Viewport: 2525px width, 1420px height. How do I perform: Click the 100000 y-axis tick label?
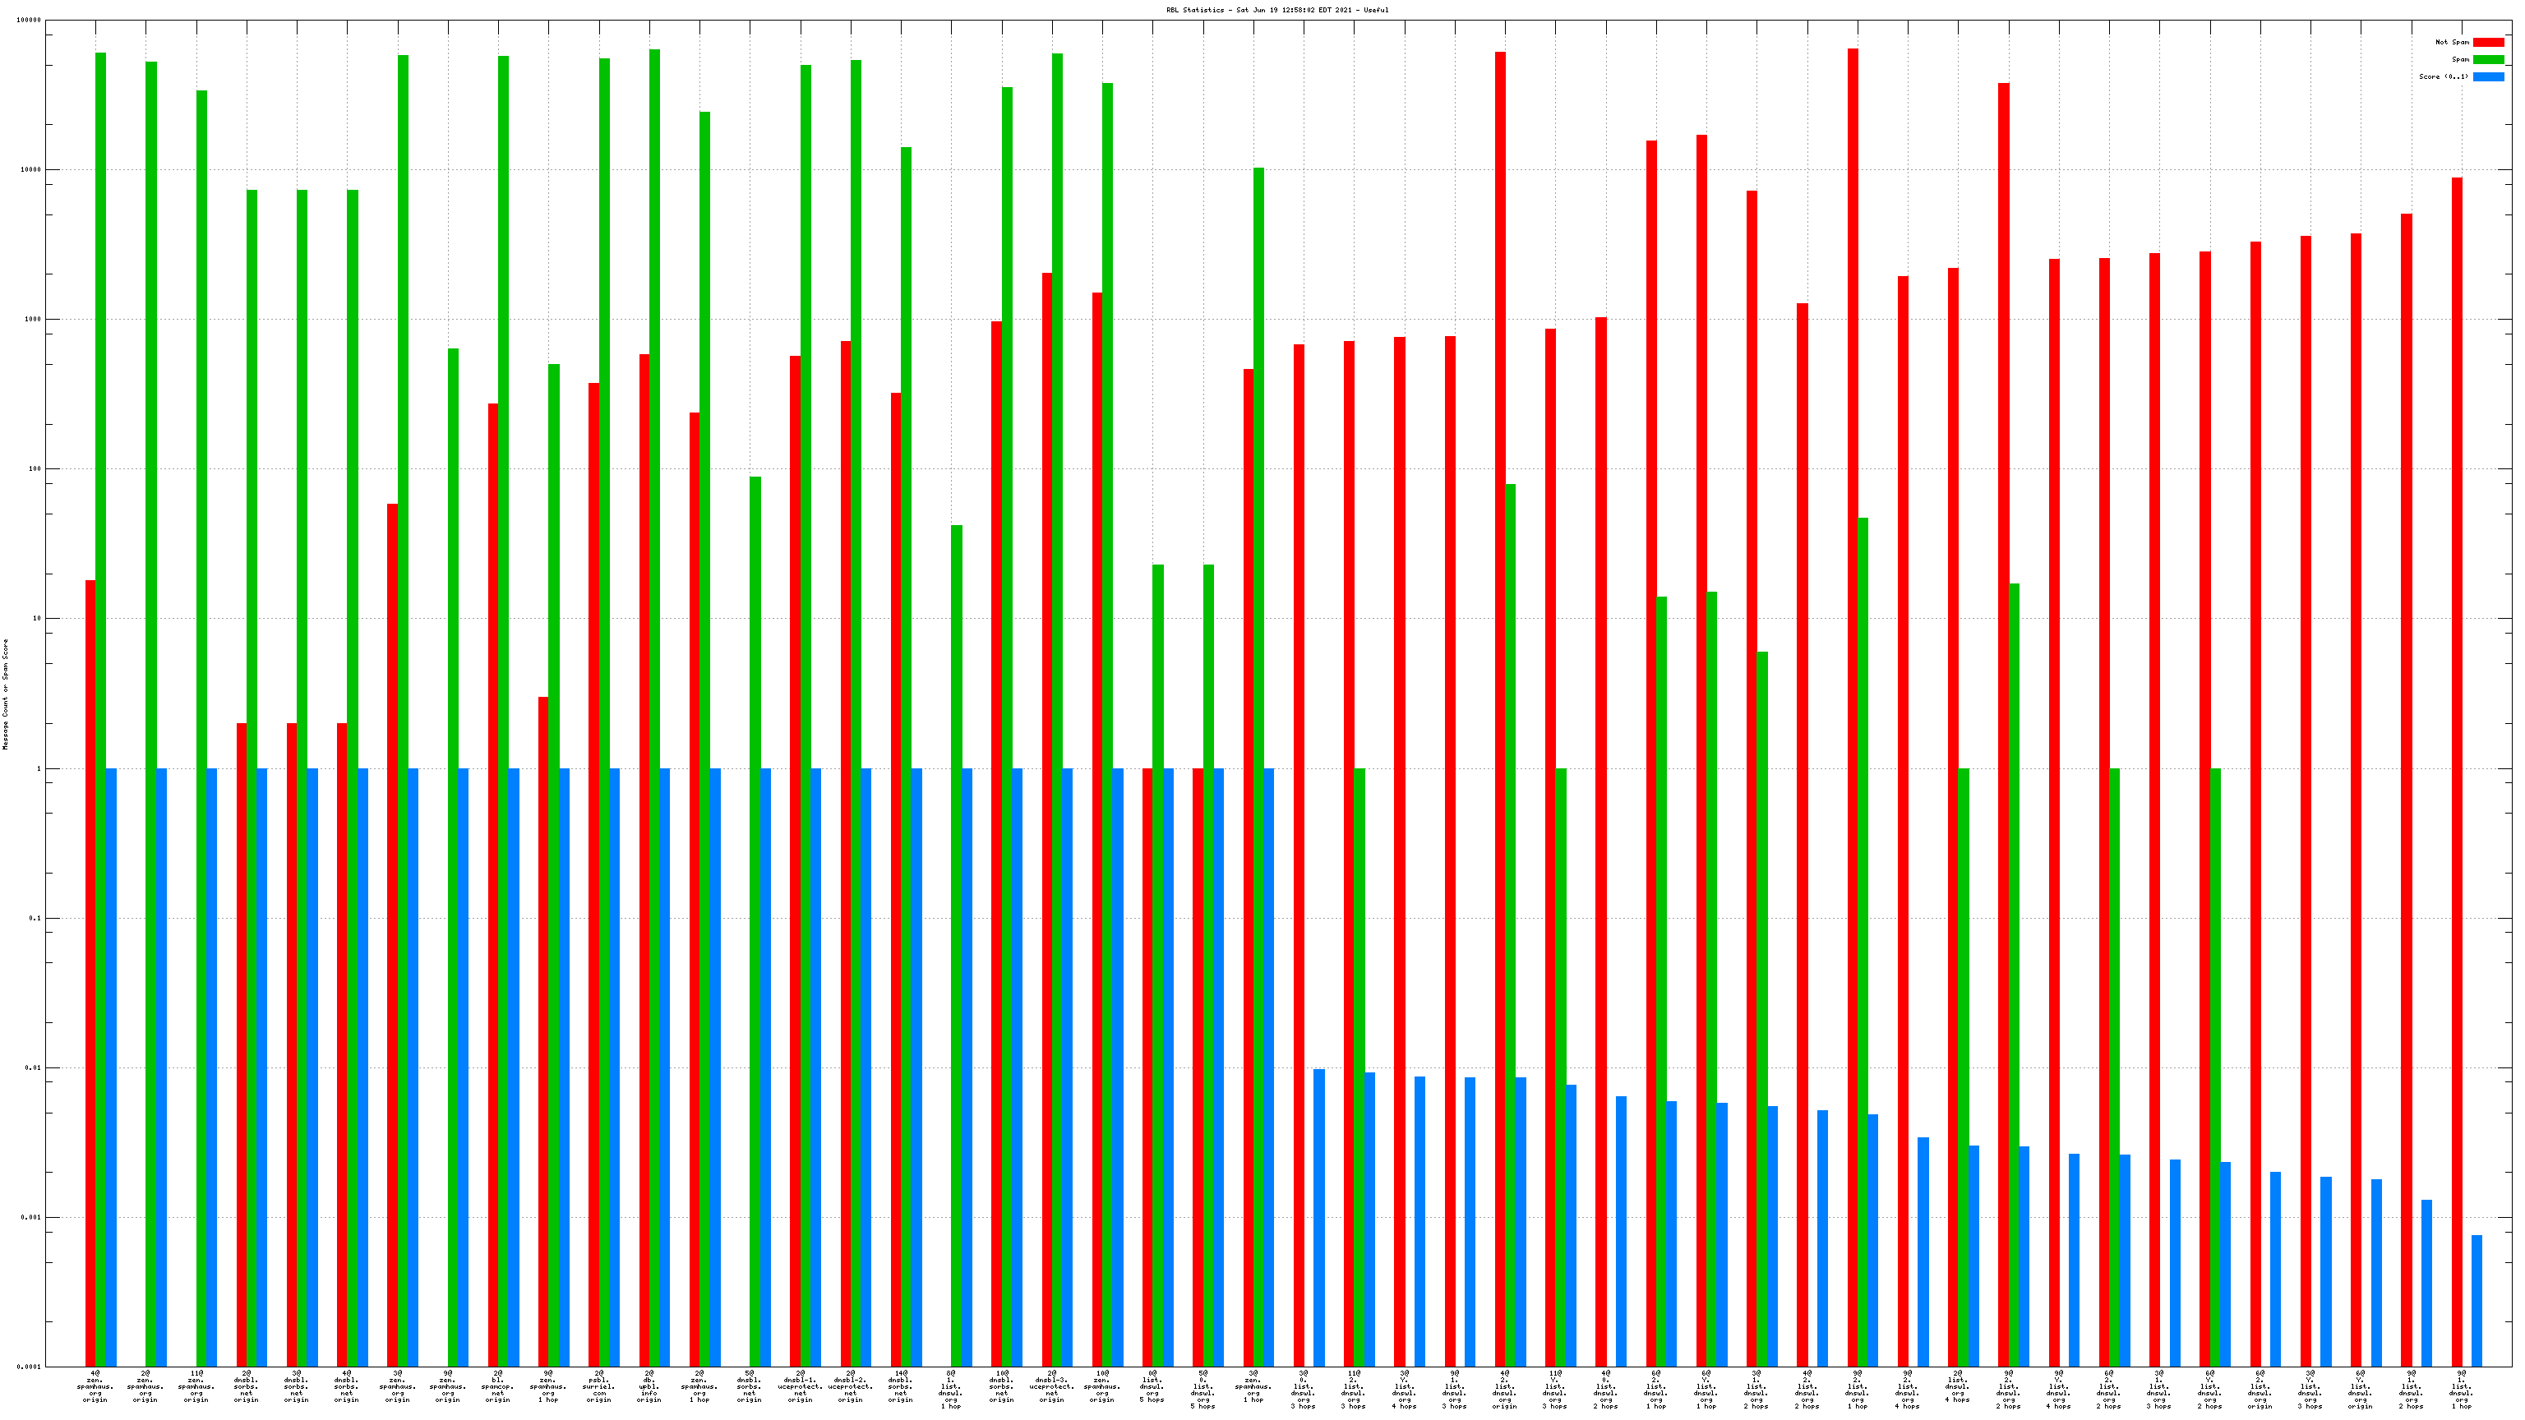(x=30, y=21)
